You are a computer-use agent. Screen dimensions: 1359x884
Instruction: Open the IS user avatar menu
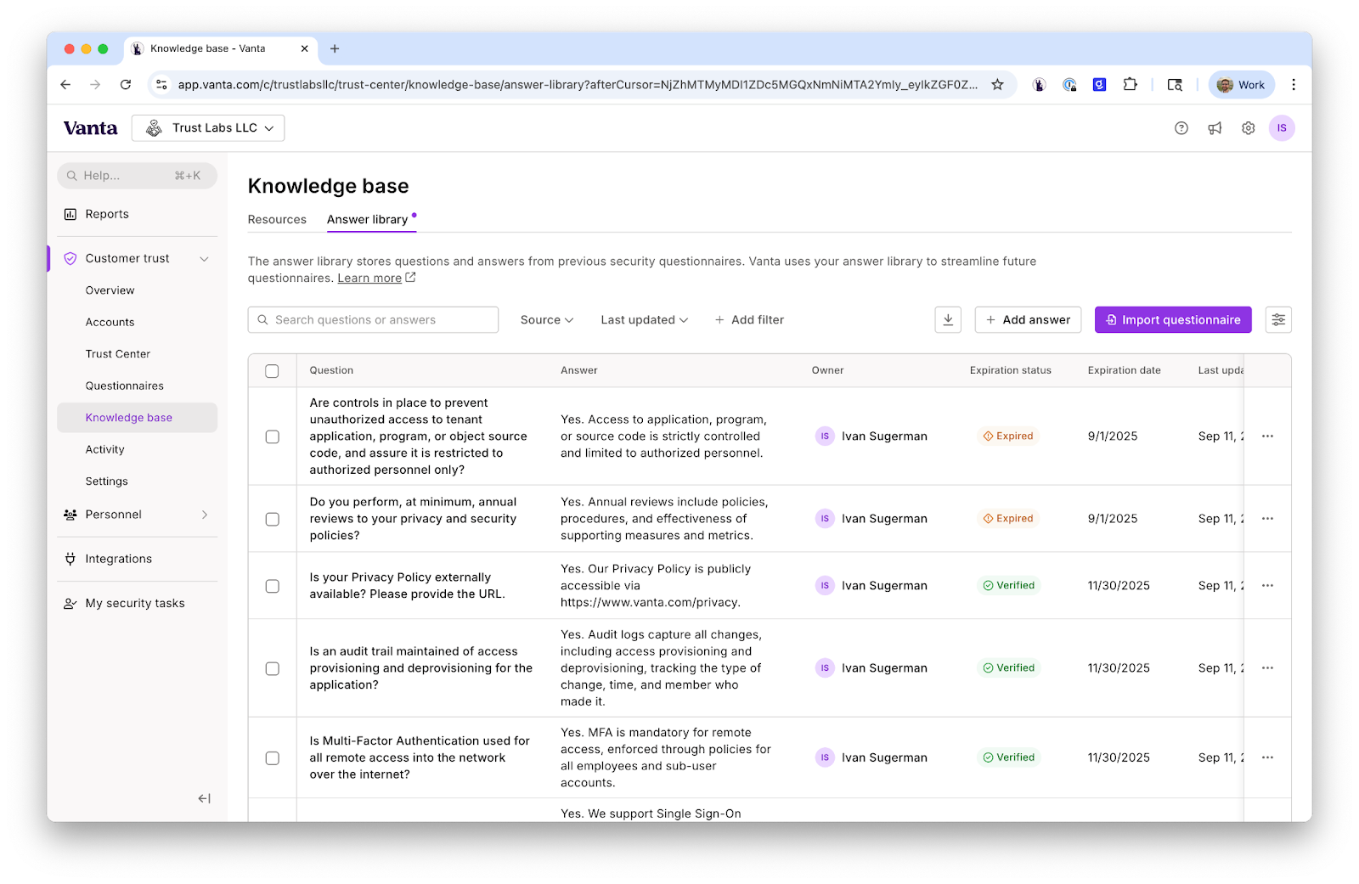point(1281,128)
